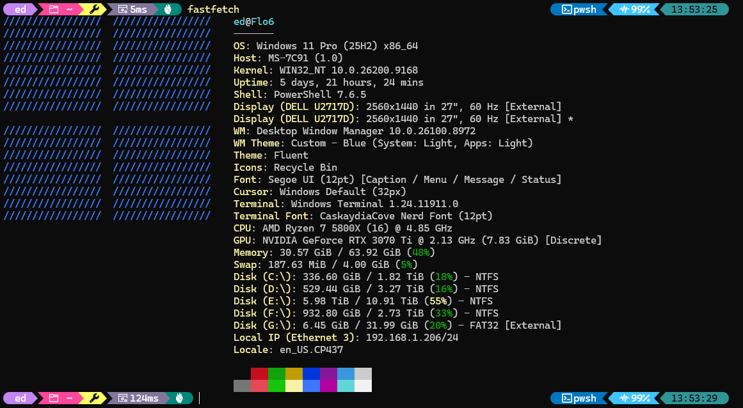This screenshot has width=743, height=408.
Task: Click the pulse icon in the 99% segment beside 13:53:29
Action: (x=625, y=398)
